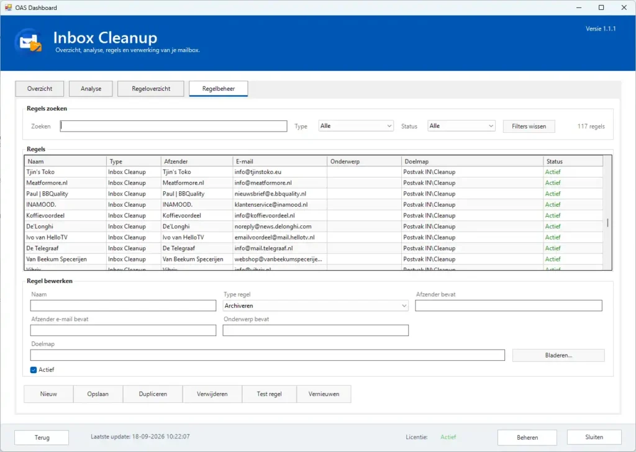Save the rule with Opslaan
The width and height of the screenshot is (636, 452).
(98, 394)
